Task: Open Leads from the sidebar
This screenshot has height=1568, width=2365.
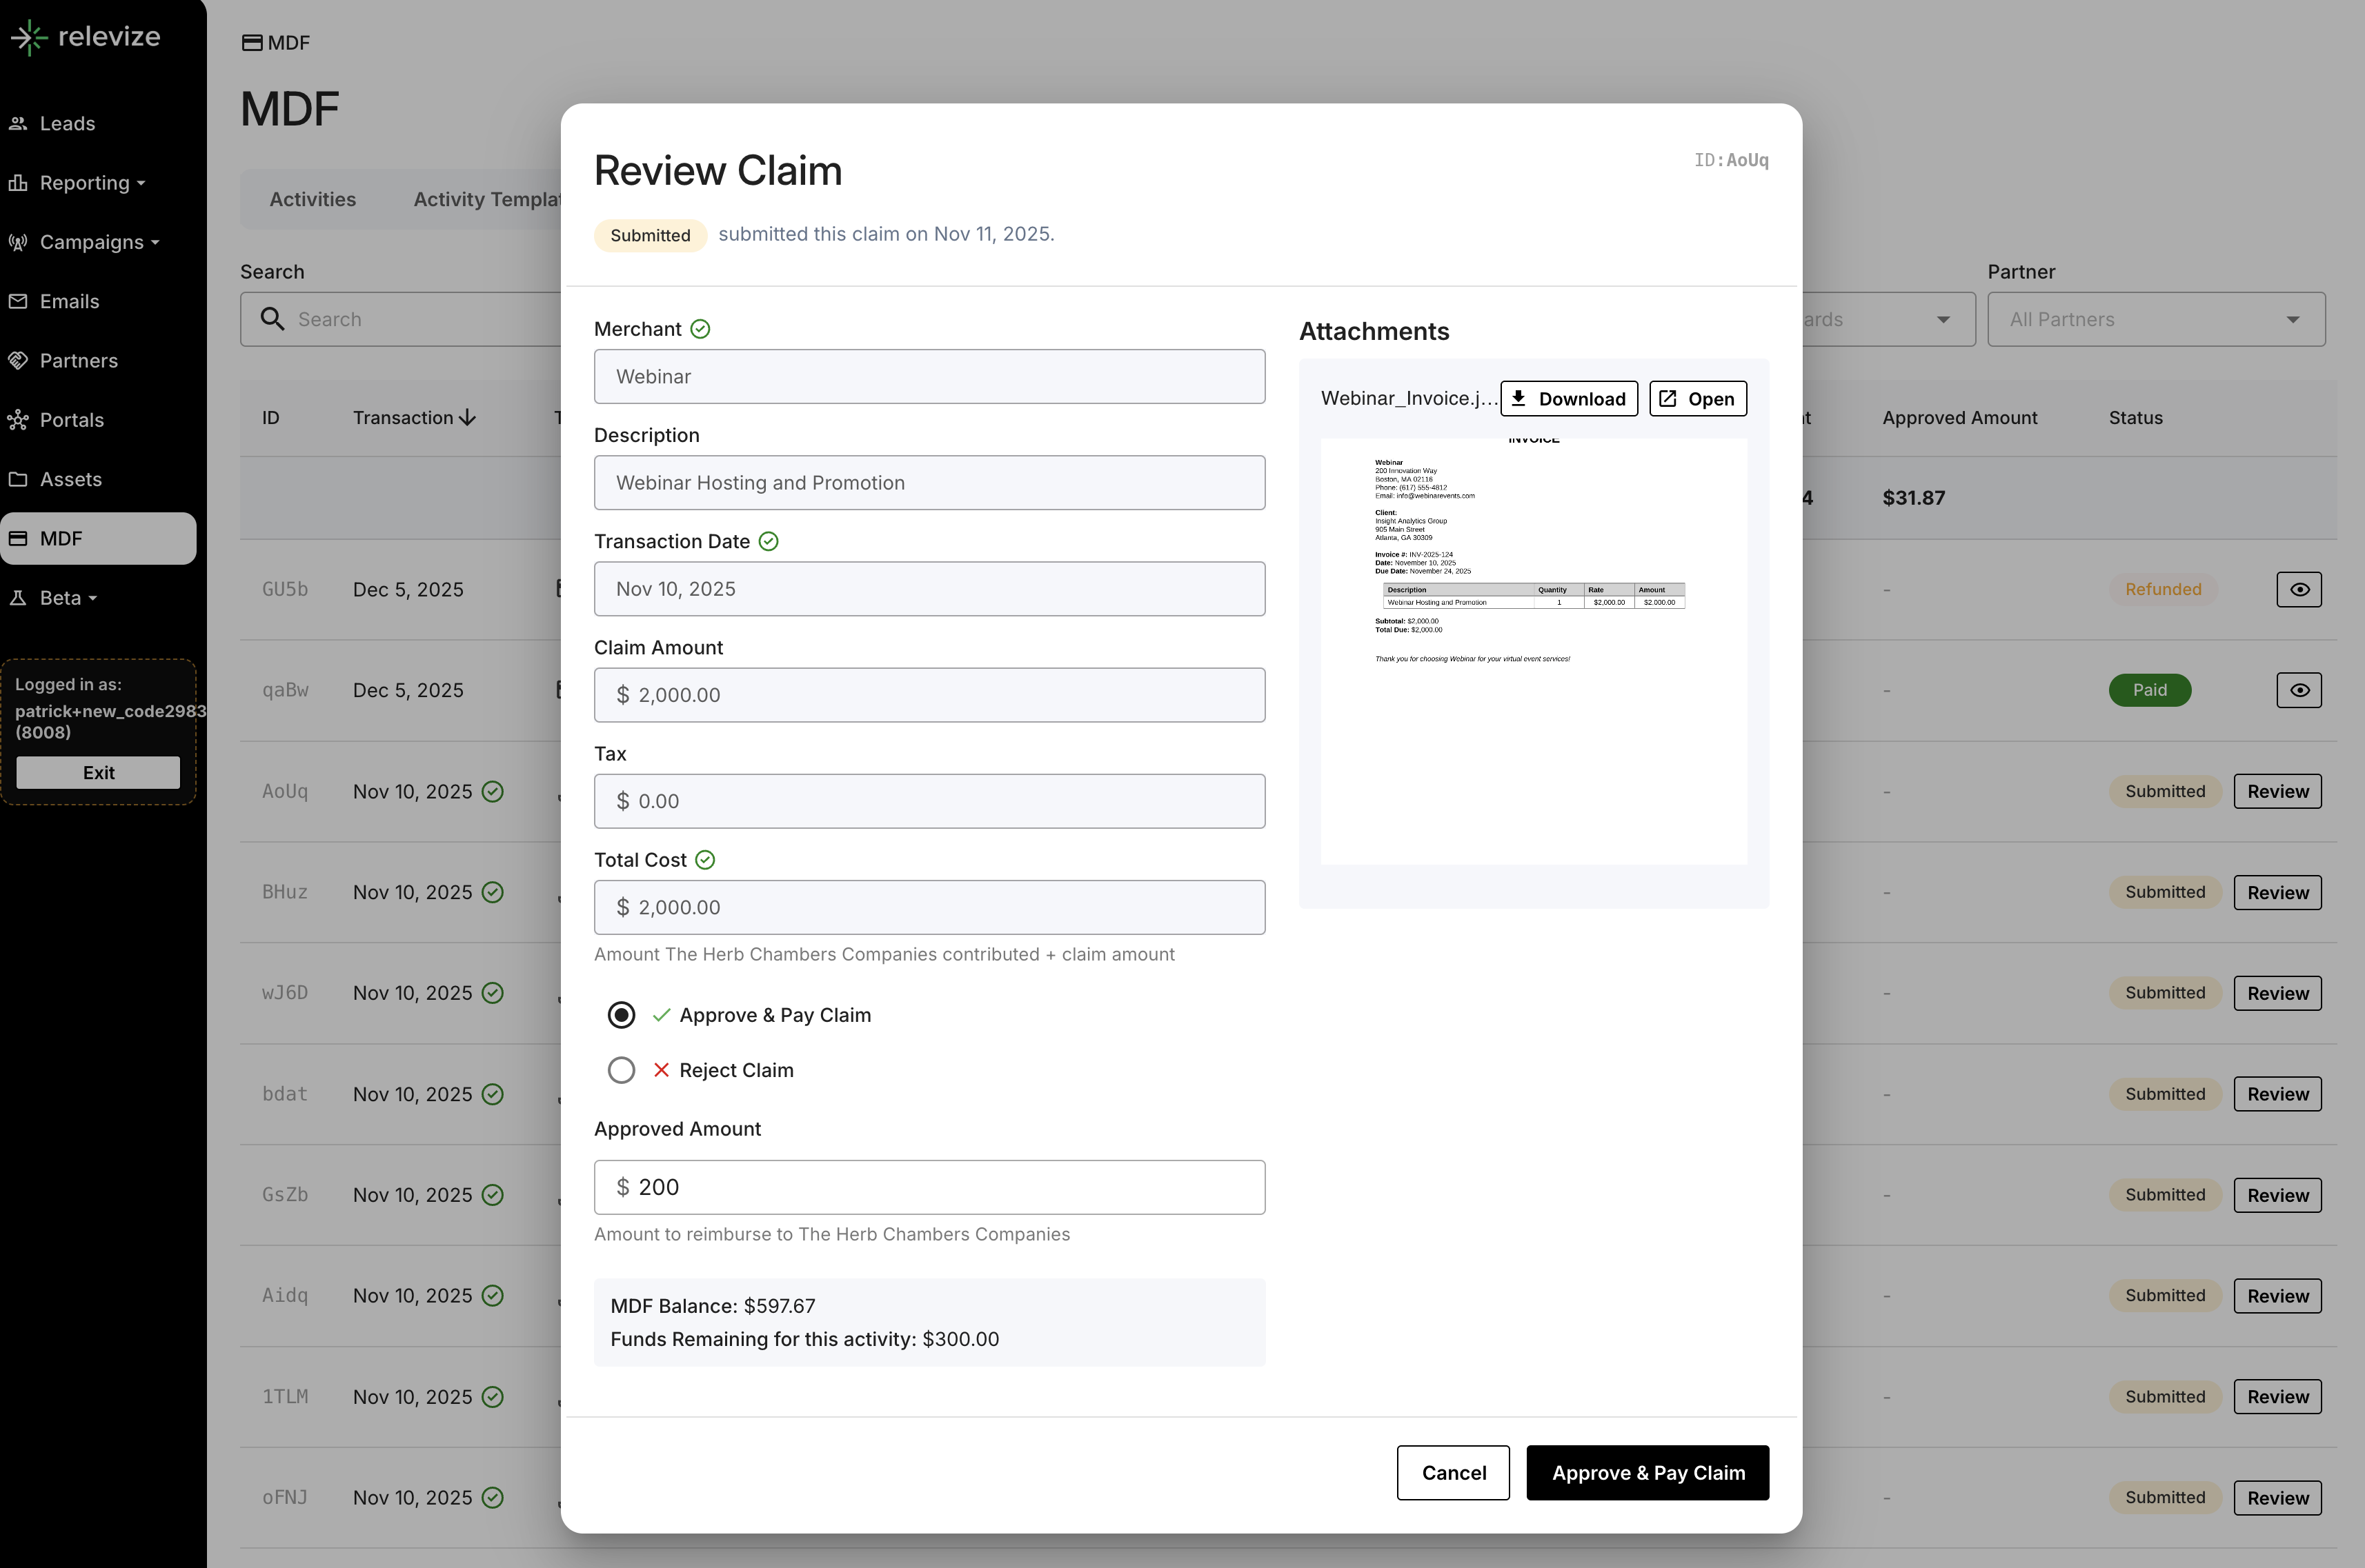Action: (x=67, y=124)
